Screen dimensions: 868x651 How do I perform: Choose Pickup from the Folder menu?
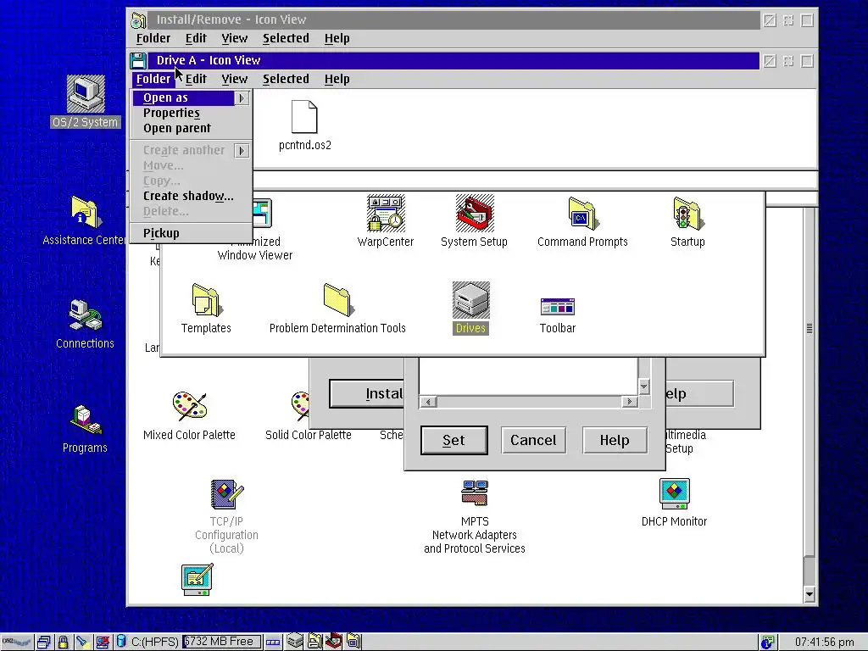point(161,233)
